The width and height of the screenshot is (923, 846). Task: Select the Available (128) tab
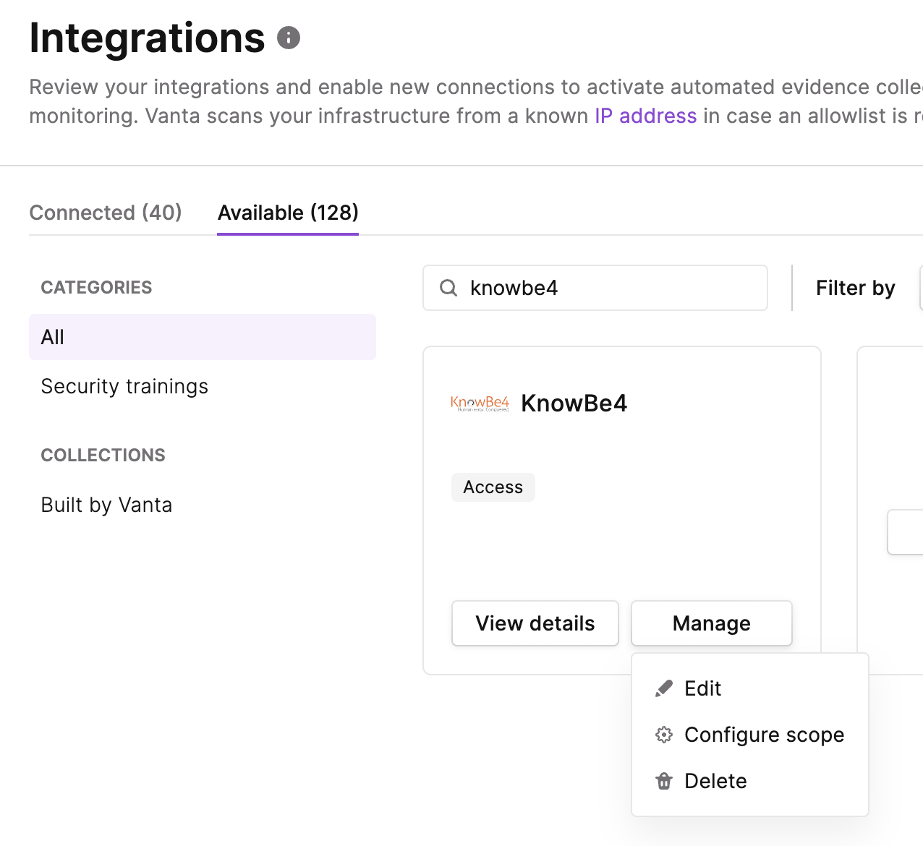288,213
